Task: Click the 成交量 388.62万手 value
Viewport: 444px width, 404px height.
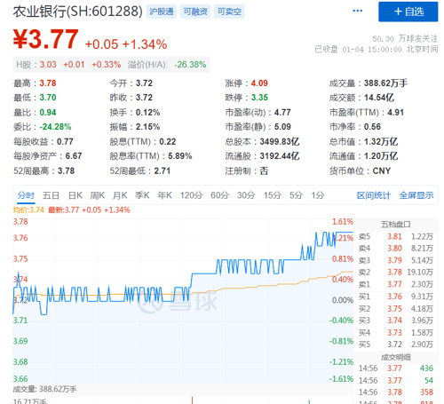Action: click(x=385, y=83)
